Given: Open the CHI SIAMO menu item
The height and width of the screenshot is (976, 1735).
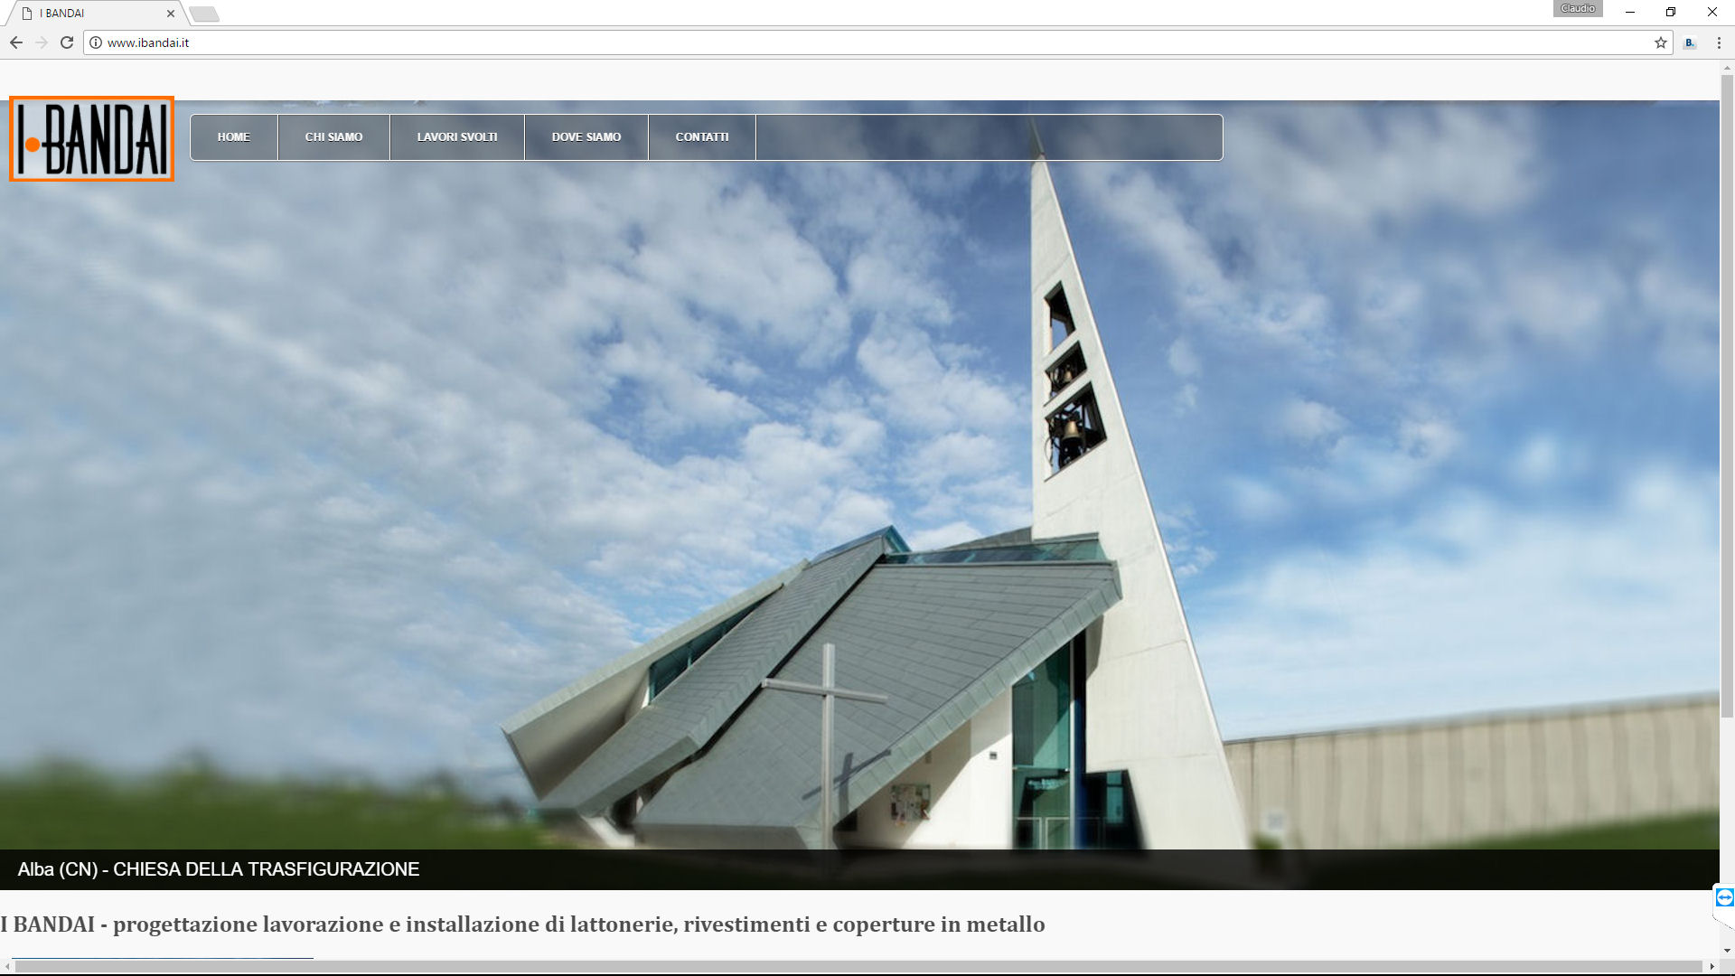Looking at the screenshot, I should tap(333, 137).
